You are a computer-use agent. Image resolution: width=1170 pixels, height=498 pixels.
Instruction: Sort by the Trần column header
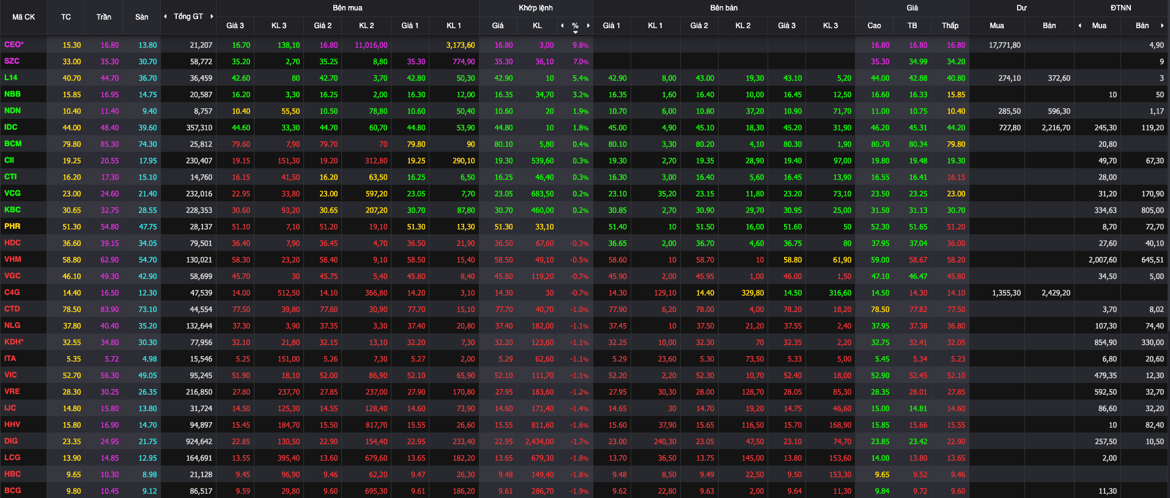pyautogui.click(x=103, y=17)
